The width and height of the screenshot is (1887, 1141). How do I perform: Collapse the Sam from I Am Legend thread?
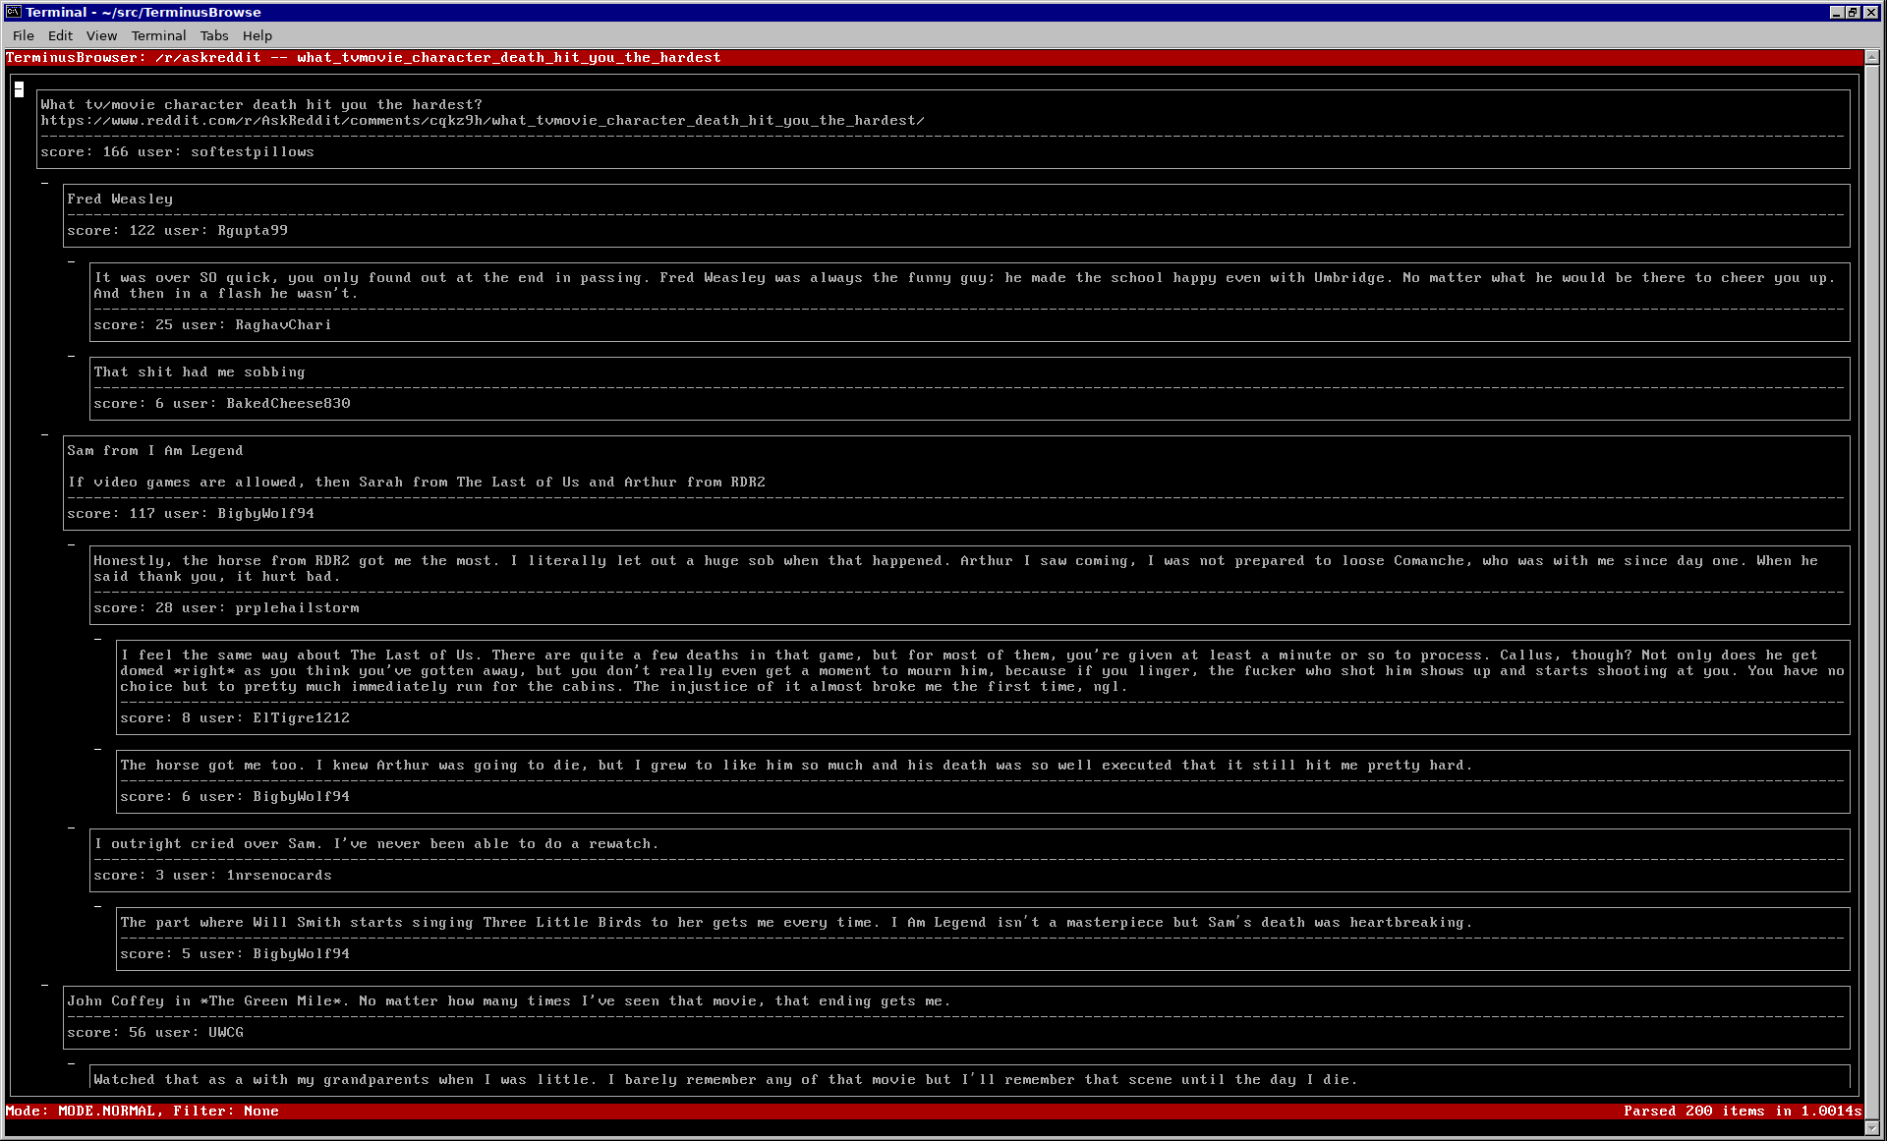(44, 434)
